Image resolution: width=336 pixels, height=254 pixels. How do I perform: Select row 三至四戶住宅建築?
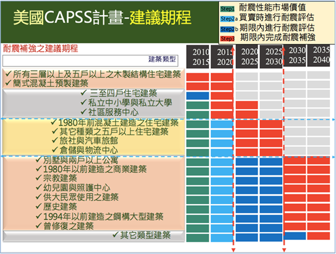(x=119, y=93)
